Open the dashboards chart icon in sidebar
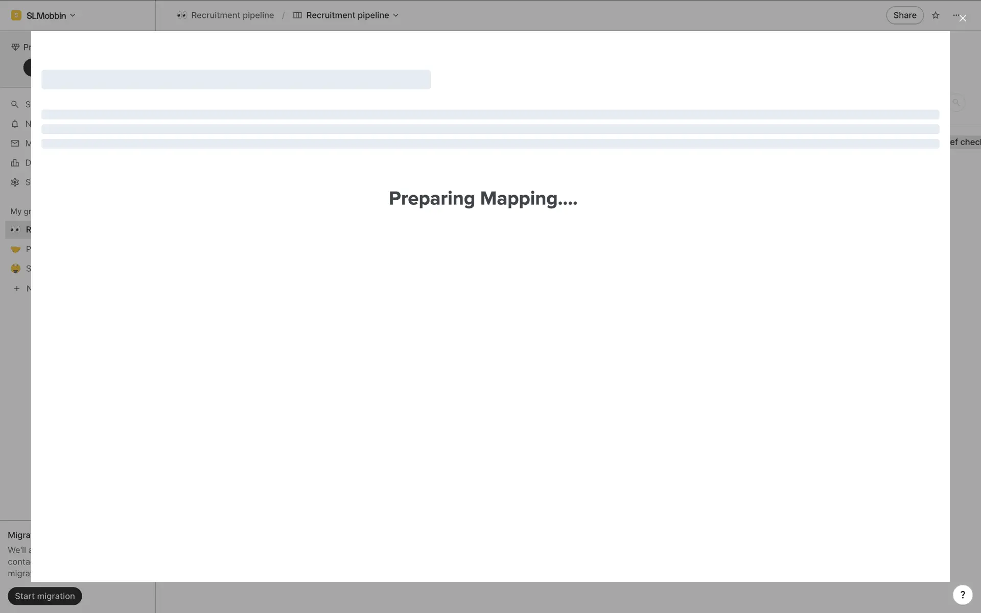 pos(15,163)
